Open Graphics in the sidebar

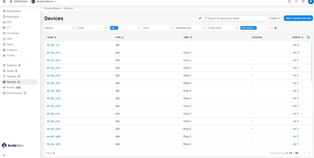pos(12,50)
